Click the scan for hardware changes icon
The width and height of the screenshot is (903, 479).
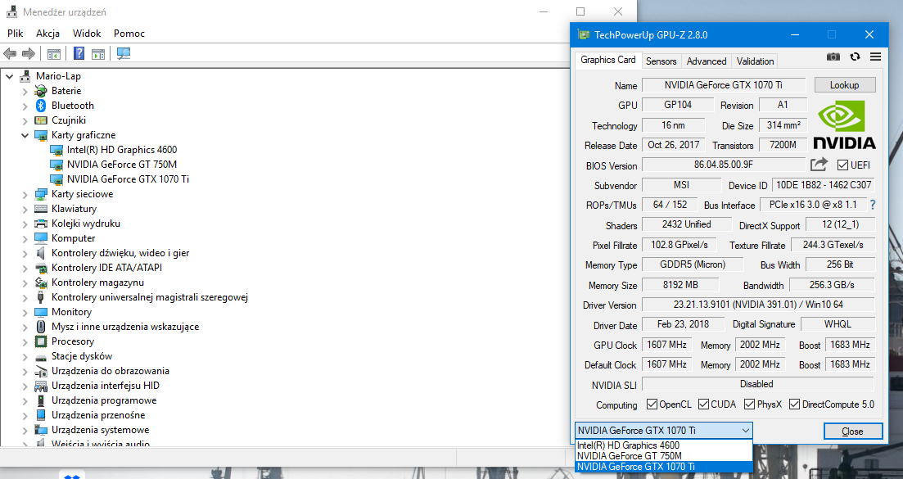click(124, 54)
